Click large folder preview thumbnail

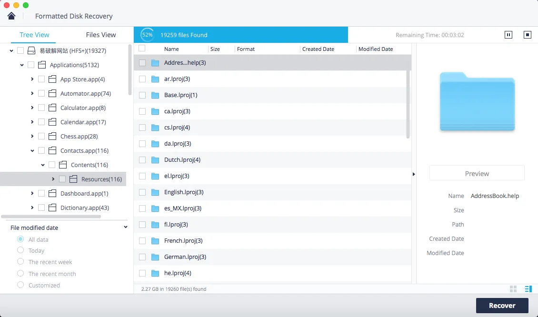coord(477,101)
